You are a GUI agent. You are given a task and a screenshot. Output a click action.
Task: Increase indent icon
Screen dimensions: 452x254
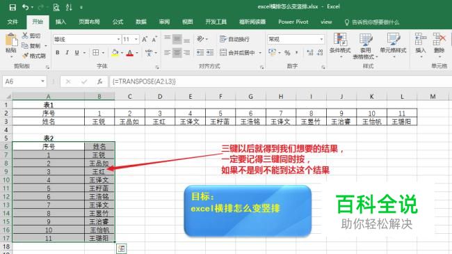point(210,52)
